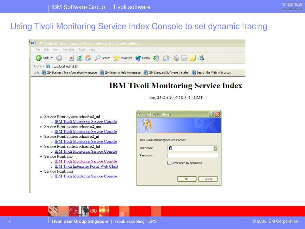Open the Back button history dropdown arrow

click(x=52, y=58)
